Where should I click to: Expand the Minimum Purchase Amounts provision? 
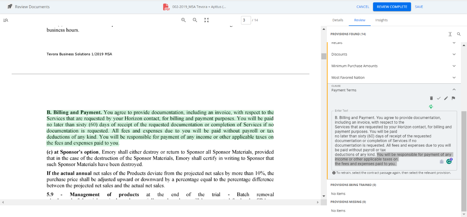click(x=454, y=66)
